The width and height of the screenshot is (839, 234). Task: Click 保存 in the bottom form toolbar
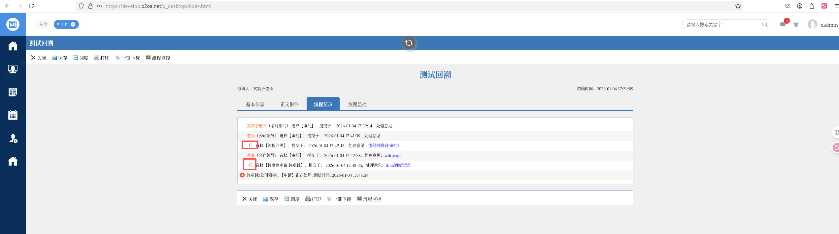(271, 199)
